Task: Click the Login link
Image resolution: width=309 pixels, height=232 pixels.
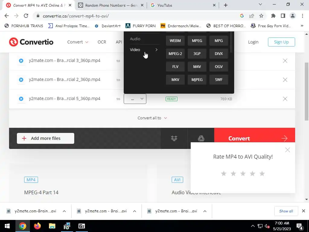Action: [x=253, y=42]
